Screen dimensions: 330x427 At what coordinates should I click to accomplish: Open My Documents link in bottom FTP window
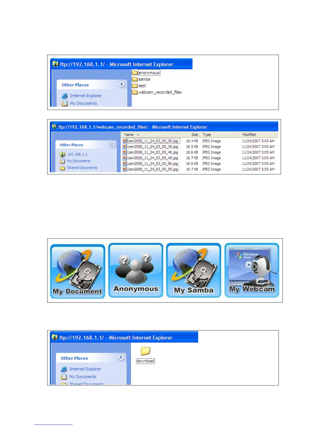pos(82,377)
